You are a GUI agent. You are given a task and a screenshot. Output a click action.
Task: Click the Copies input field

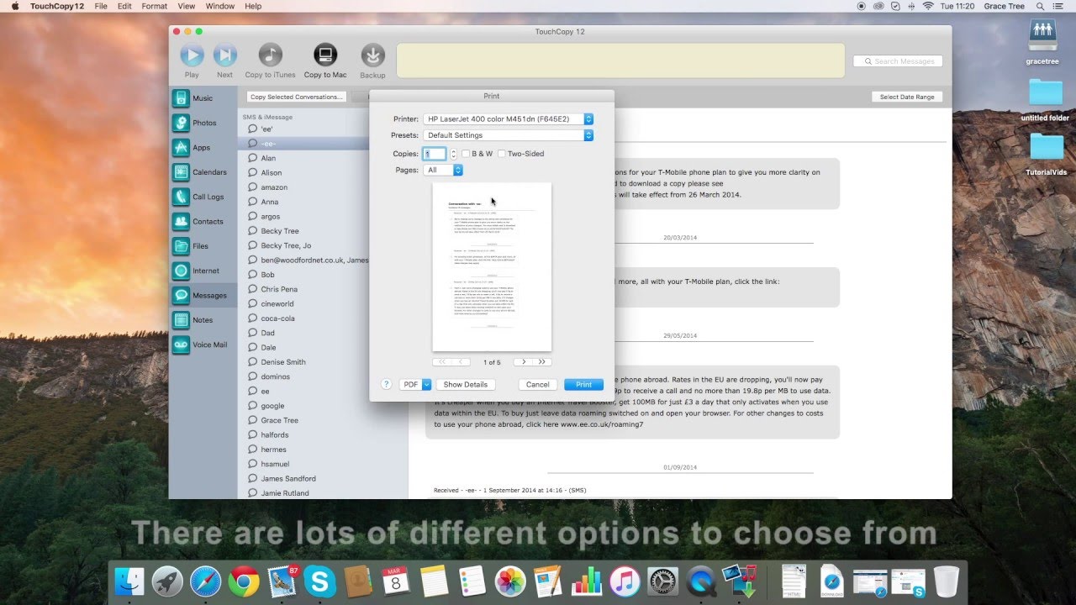tap(435, 154)
